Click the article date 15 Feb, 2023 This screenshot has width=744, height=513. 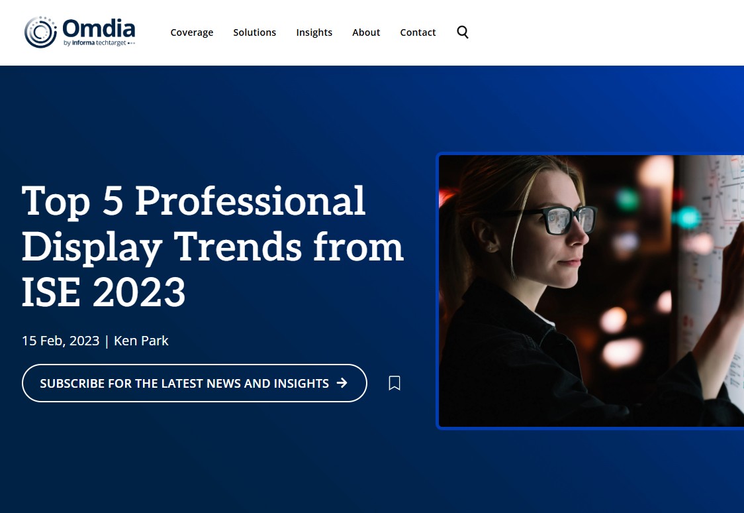click(x=60, y=341)
